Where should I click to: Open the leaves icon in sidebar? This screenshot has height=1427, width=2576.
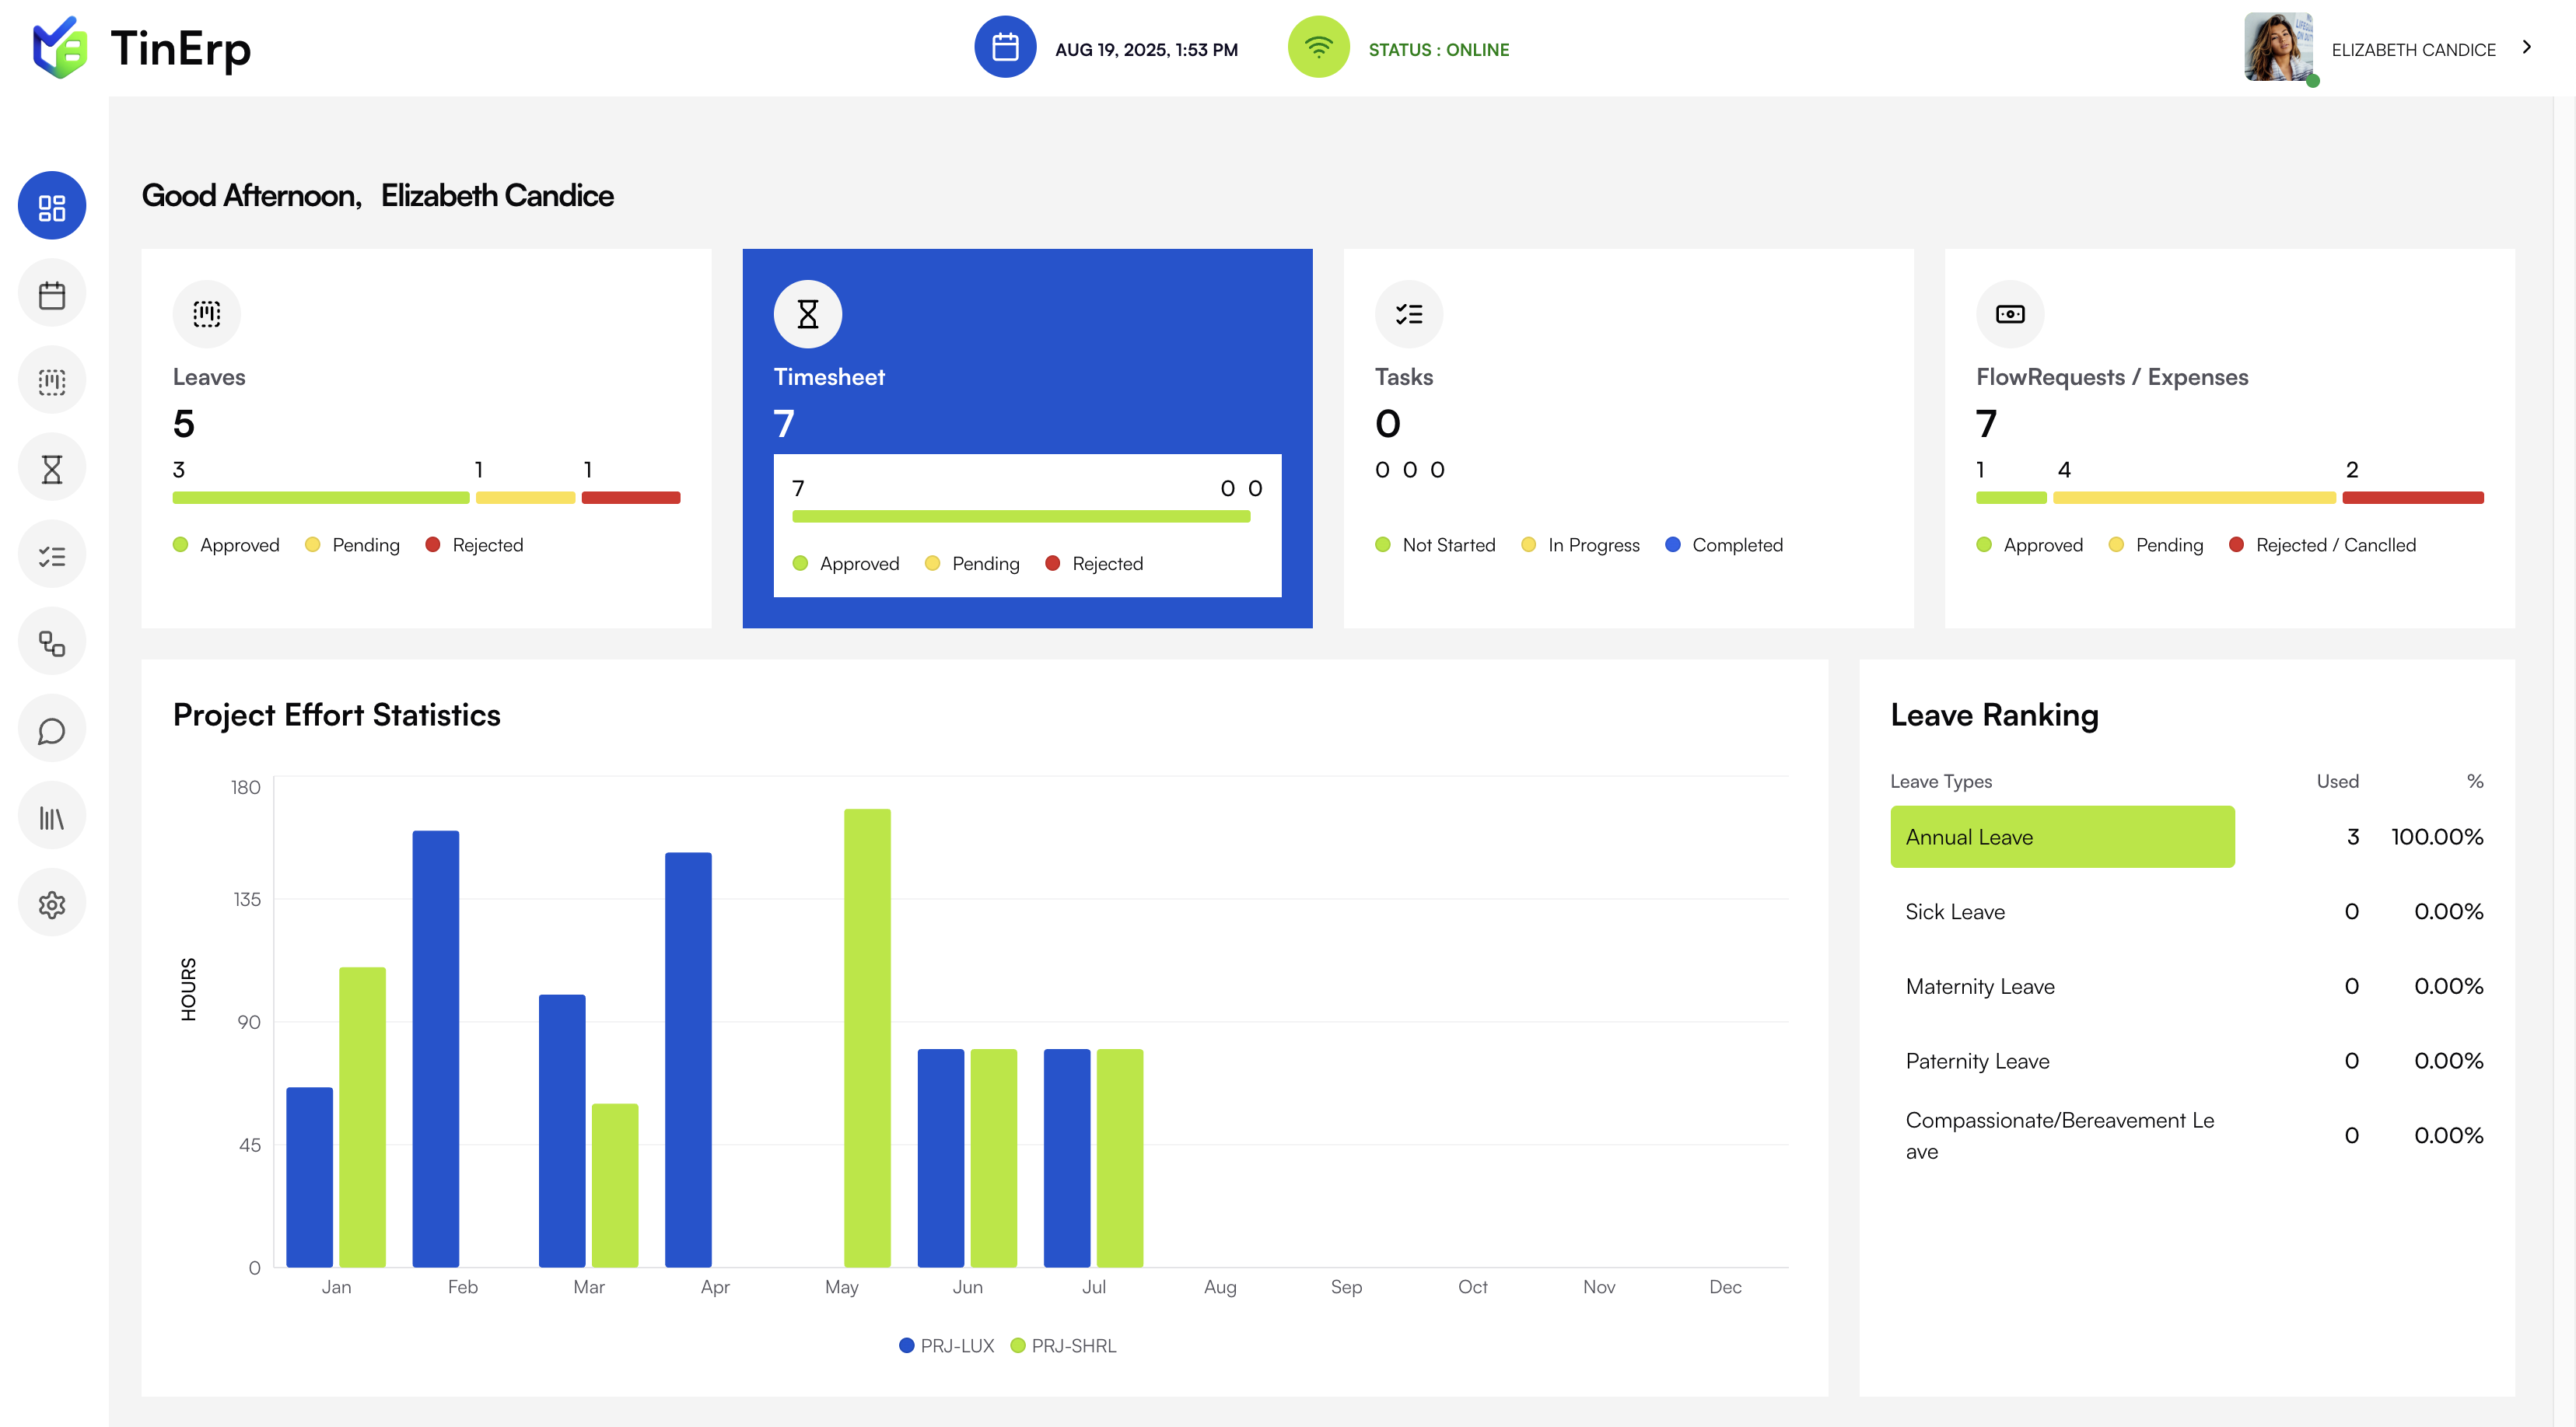click(52, 381)
